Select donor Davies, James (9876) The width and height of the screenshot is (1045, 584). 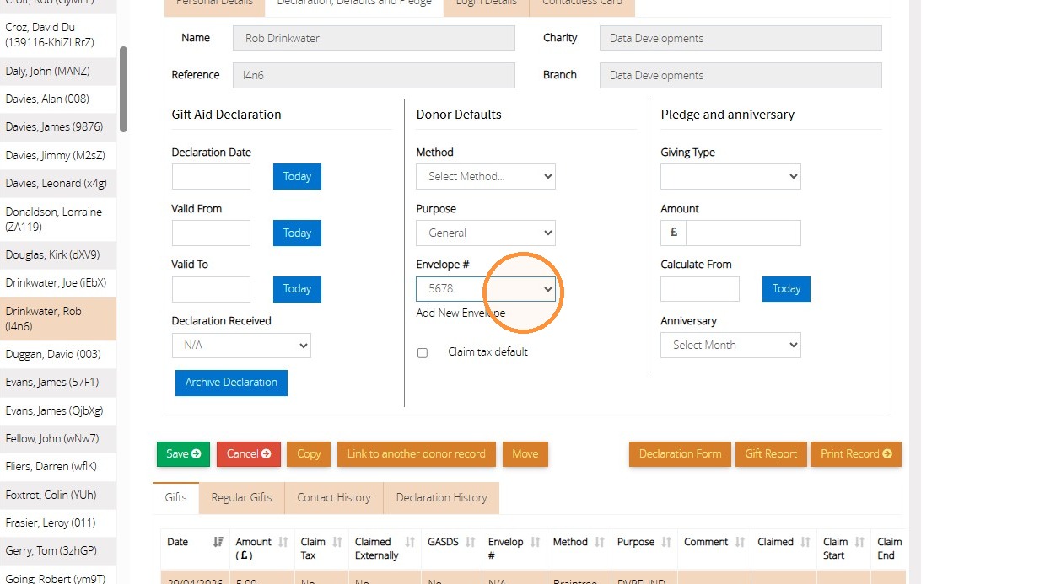pos(58,126)
